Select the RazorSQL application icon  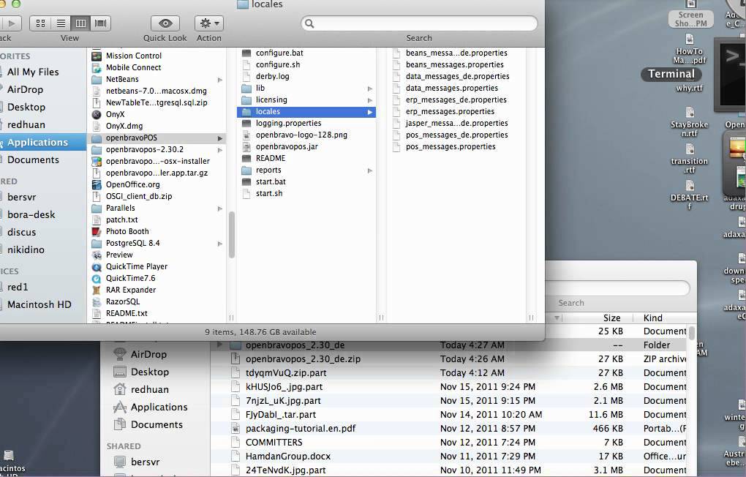click(x=97, y=302)
